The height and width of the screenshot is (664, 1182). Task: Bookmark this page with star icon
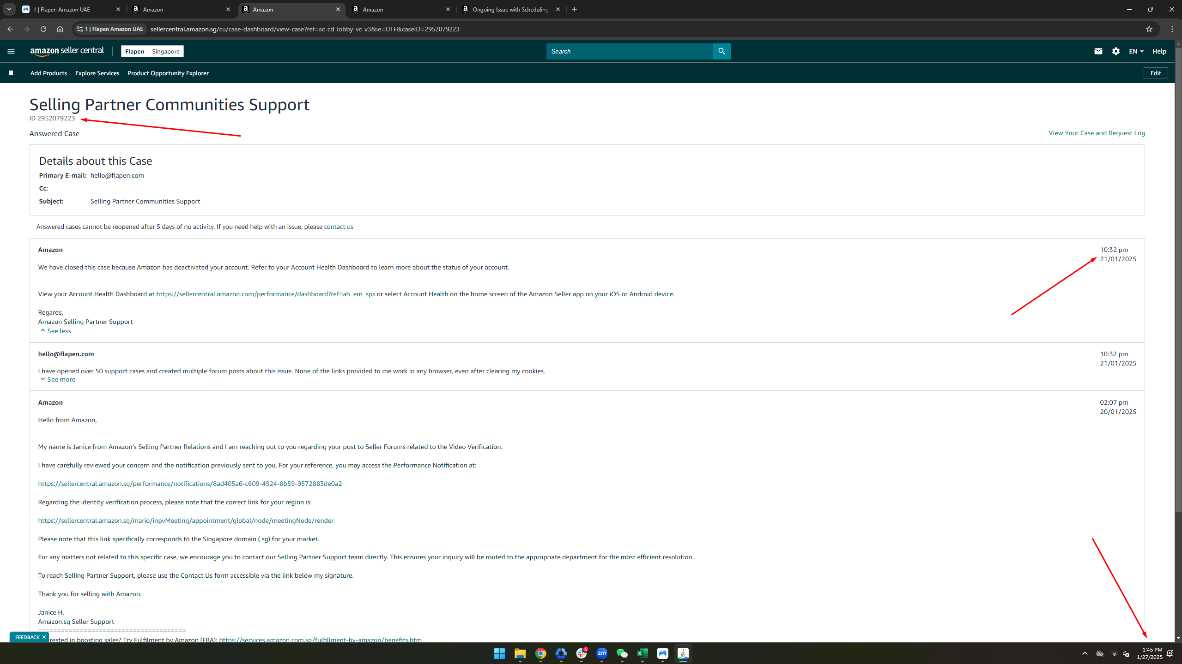(1149, 29)
